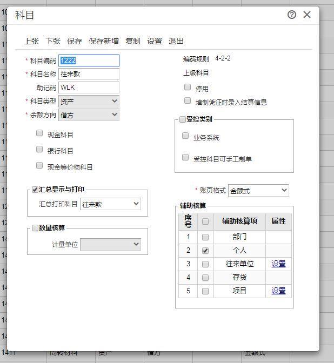This screenshot has height=363, width=334.
Task: Open 设置 from the dialog toolbar
Action: click(155, 41)
